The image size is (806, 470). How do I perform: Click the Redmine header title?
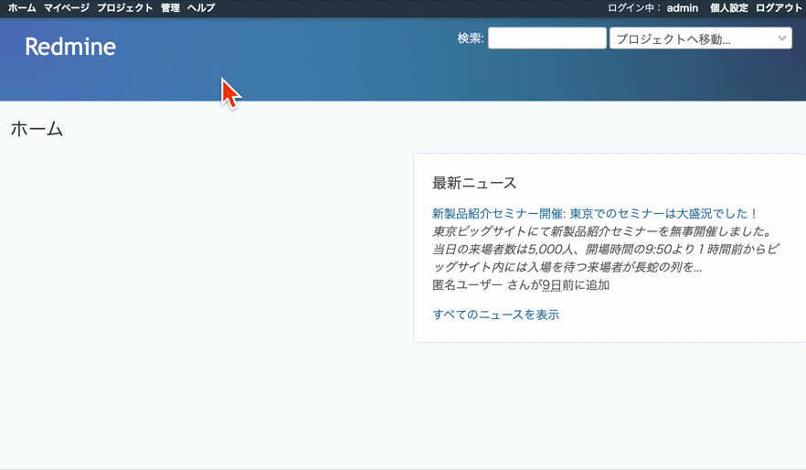coord(70,47)
